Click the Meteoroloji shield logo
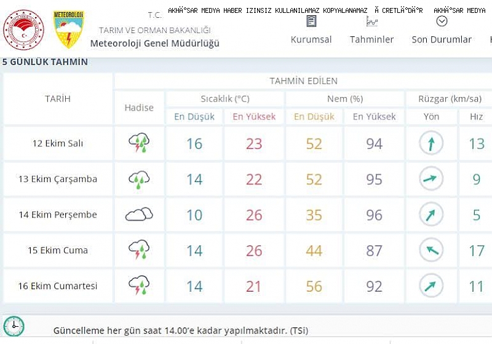492x344 pixels. (x=68, y=29)
